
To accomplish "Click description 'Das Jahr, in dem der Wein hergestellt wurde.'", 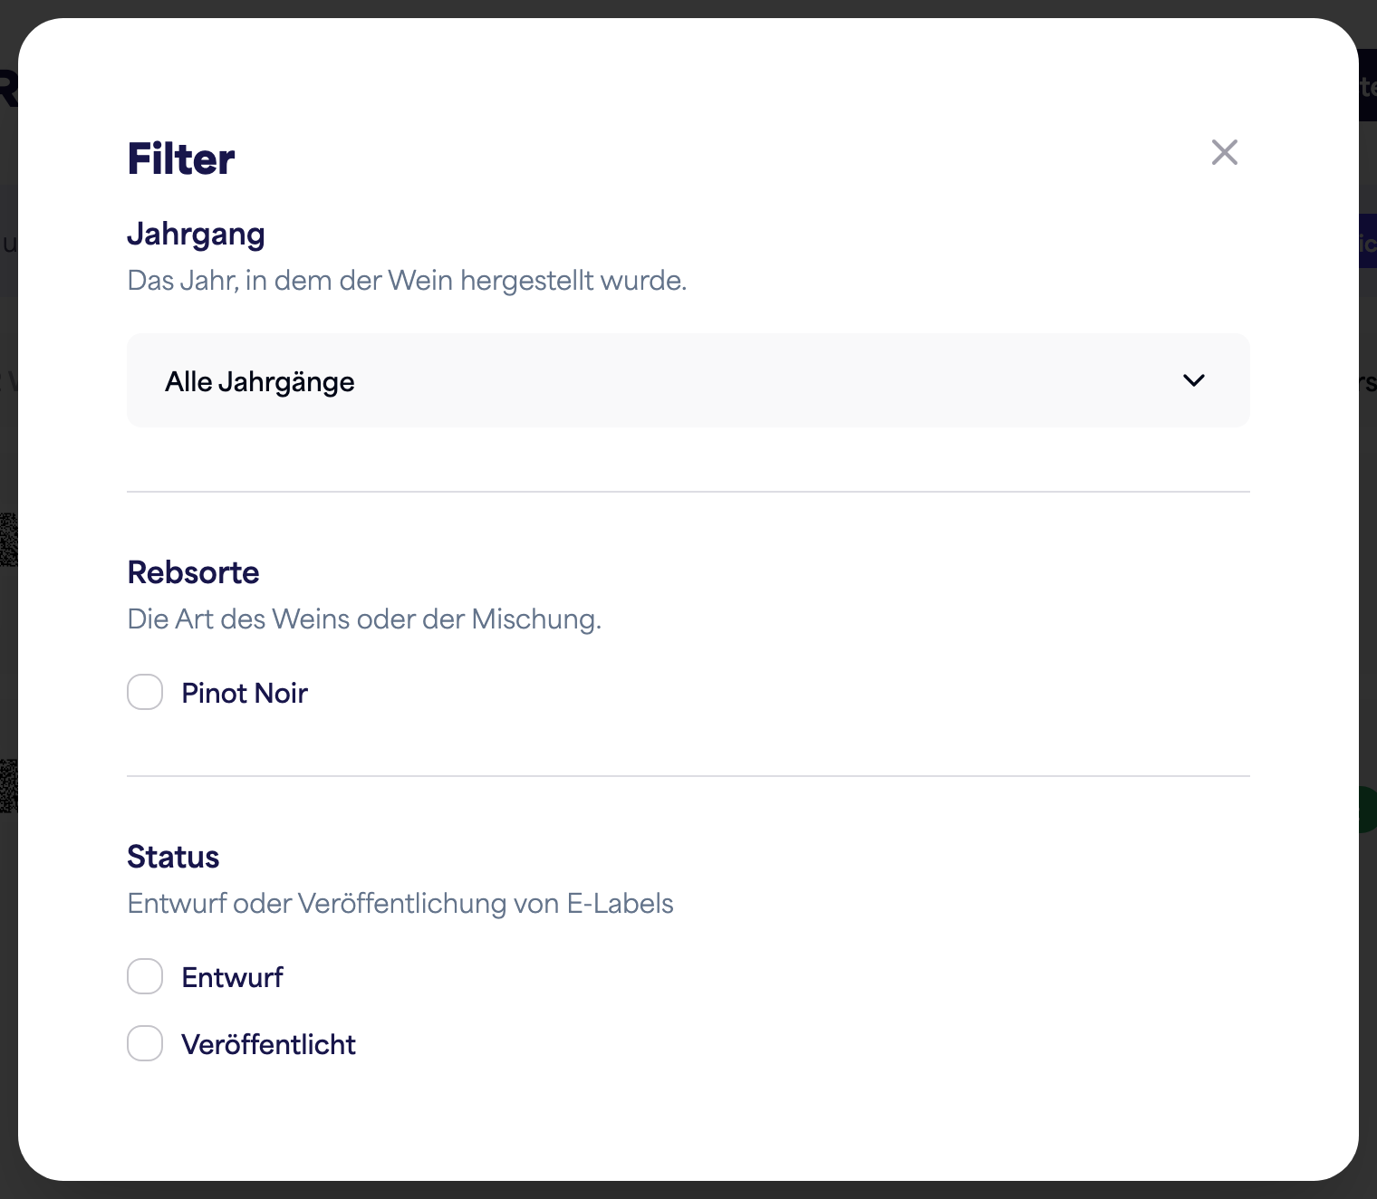I will coord(407,281).
